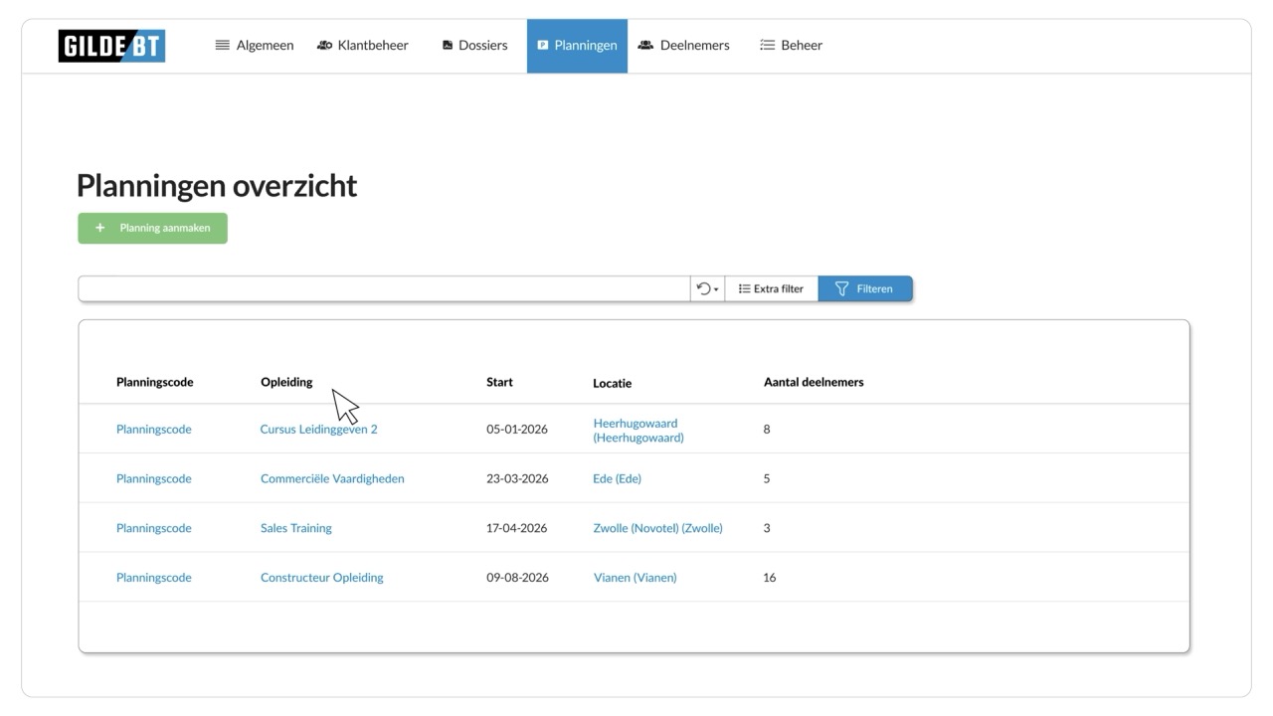
Task: Open the Beheer menu
Action: point(792,46)
